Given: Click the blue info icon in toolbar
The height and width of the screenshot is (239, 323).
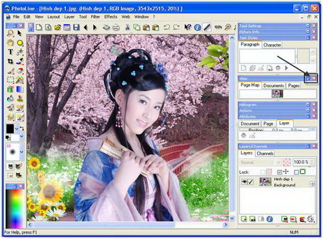Looking at the screenshot, I should pyautogui.click(x=197, y=27).
